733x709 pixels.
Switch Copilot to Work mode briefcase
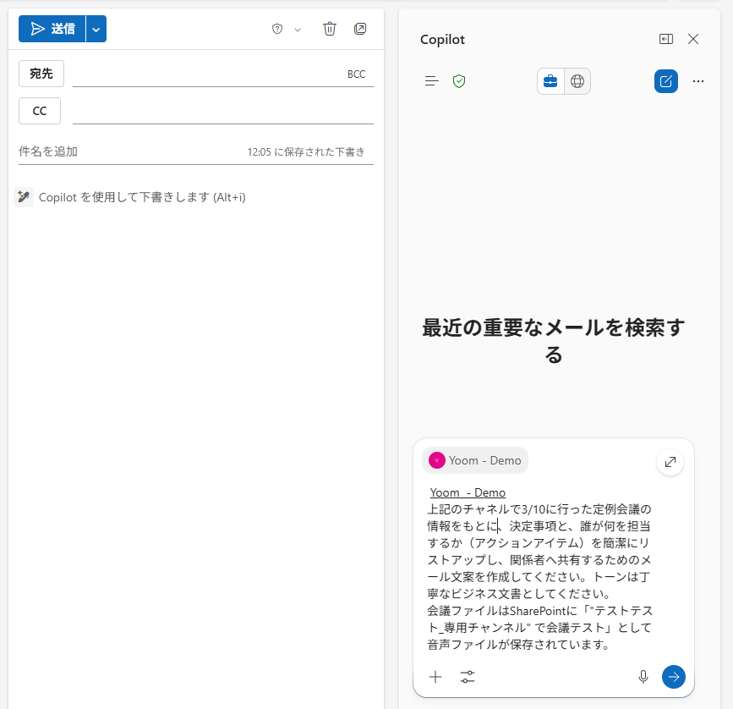550,81
